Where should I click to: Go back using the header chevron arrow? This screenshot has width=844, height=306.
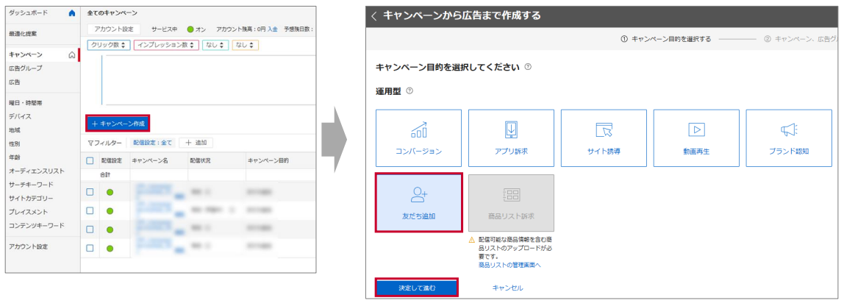[374, 16]
